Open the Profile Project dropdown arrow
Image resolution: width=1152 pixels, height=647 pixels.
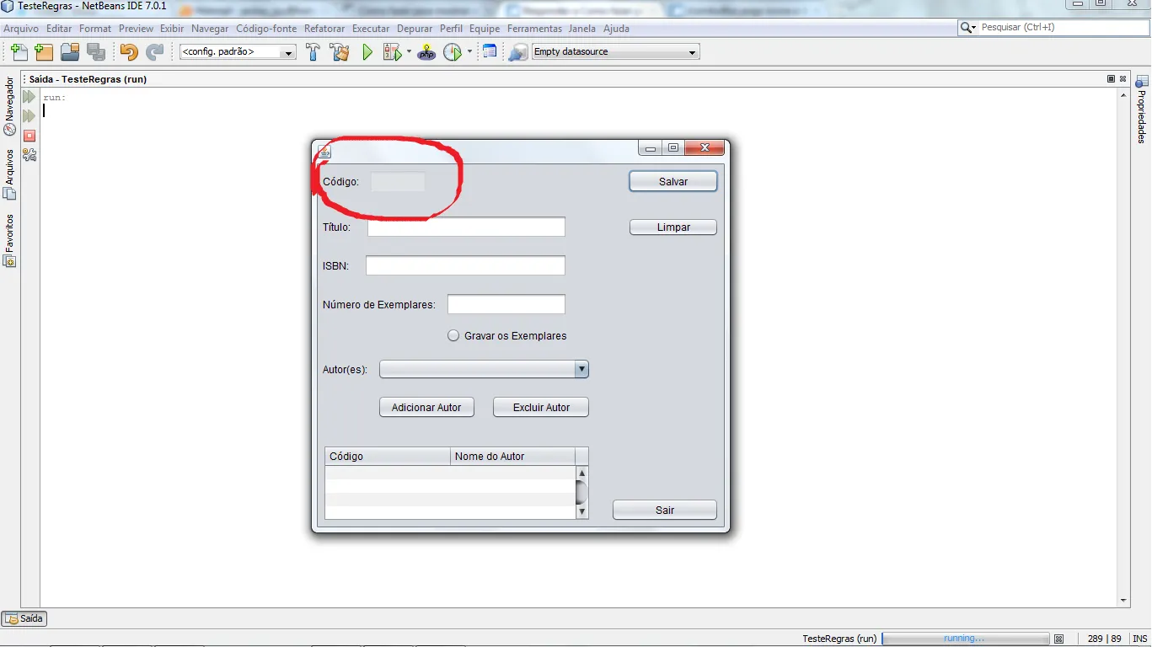click(x=469, y=52)
